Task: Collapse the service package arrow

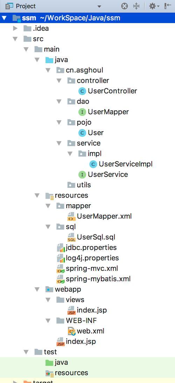Action: 59,143
